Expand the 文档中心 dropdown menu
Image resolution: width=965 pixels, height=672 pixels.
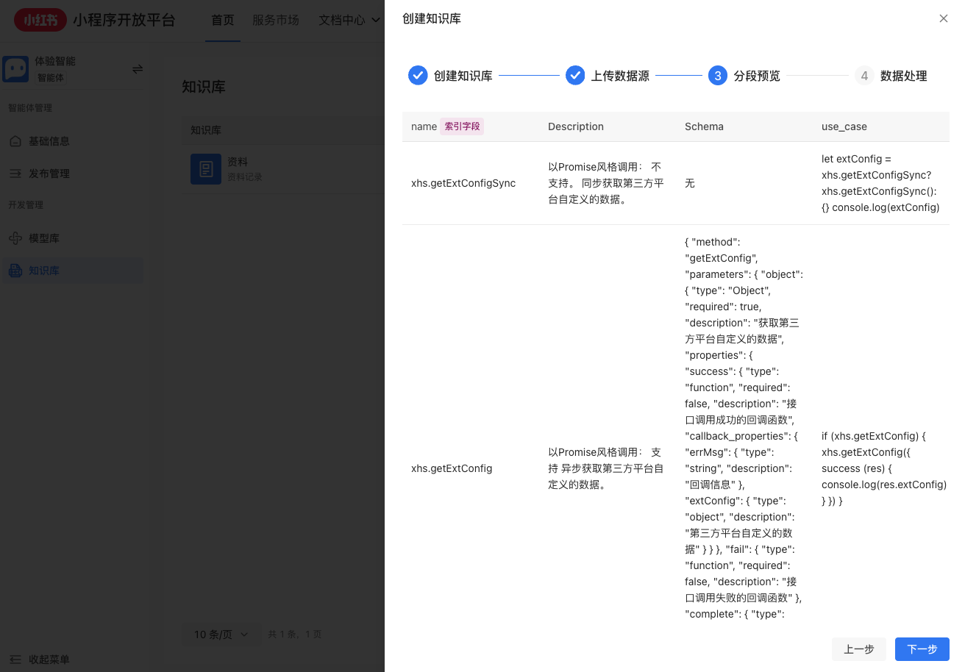pos(346,20)
